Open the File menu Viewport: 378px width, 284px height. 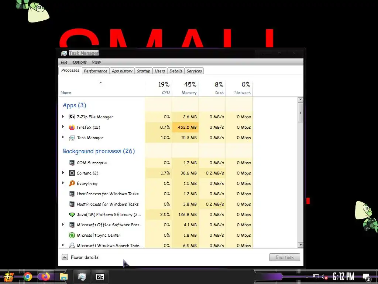pos(64,62)
